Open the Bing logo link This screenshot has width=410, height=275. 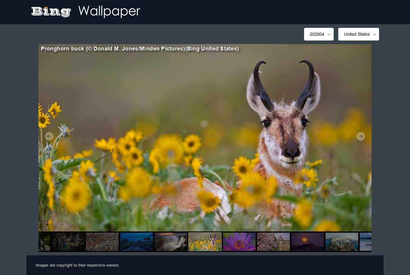[51, 11]
